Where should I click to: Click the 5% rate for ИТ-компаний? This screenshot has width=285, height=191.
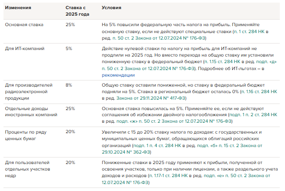pos(69,49)
